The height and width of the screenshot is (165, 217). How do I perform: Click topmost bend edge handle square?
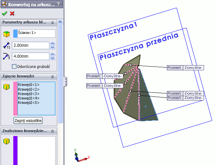click(130, 65)
